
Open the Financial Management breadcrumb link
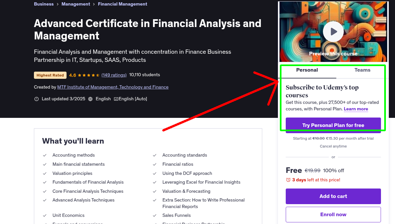coord(123,4)
